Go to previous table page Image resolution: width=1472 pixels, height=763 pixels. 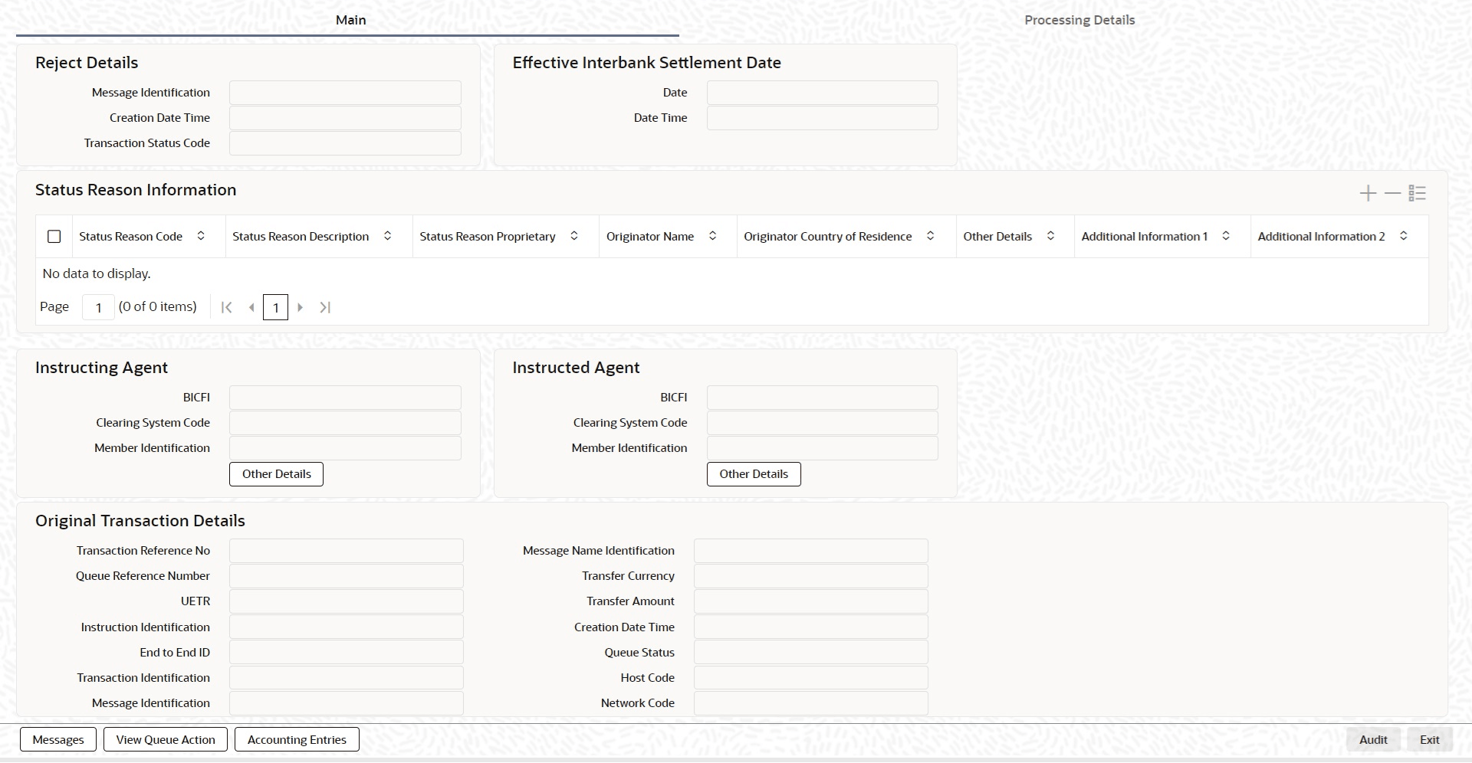point(251,307)
